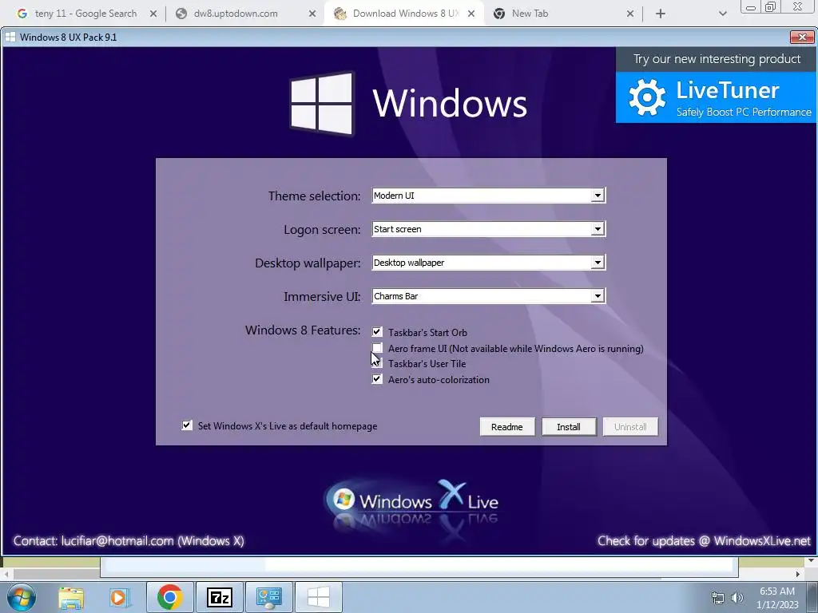Toggle Set Windows X's Live as default homepage

pos(187,425)
